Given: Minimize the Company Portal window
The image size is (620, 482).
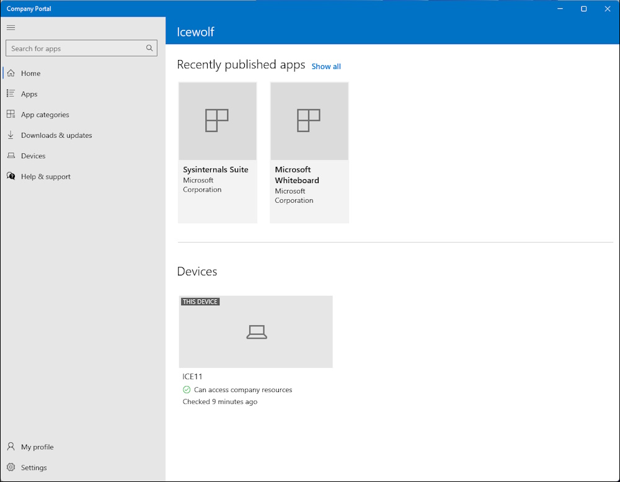Looking at the screenshot, I should (560, 9).
